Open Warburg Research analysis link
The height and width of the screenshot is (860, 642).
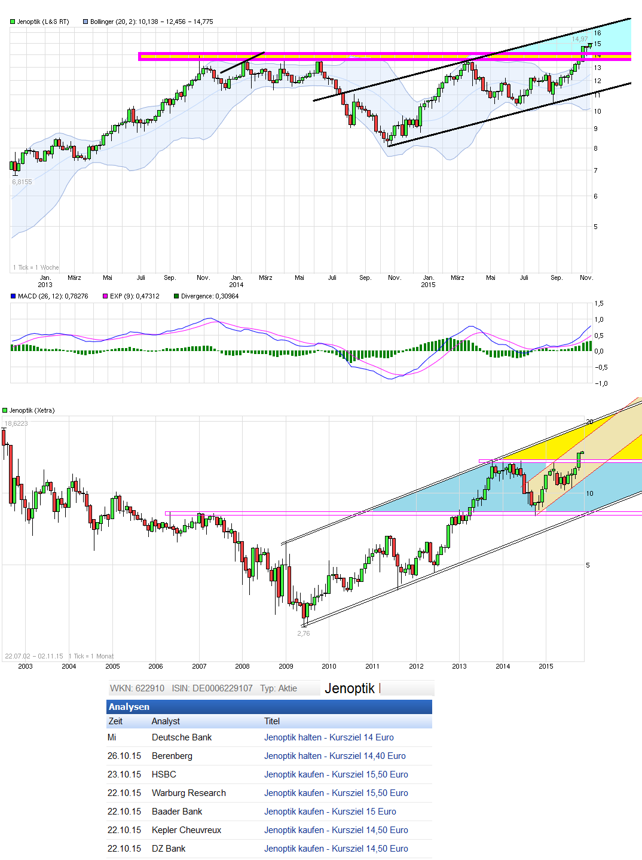point(336,793)
